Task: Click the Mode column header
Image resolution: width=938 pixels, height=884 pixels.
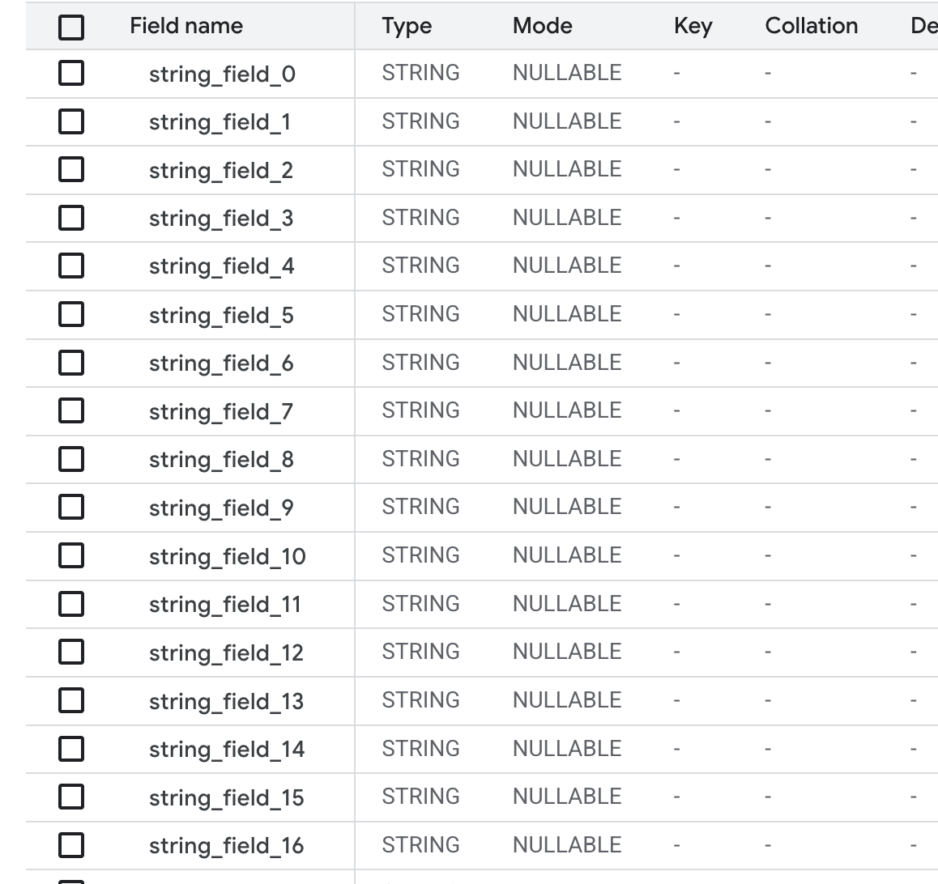Action: [x=542, y=26]
